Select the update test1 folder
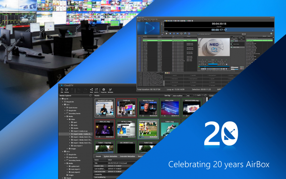The height and width of the screenshot is (179, 286). click(75, 166)
